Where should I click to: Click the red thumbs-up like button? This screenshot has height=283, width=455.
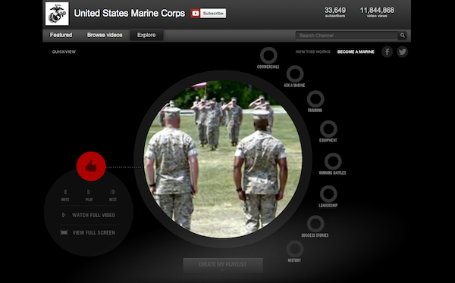(91, 166)
